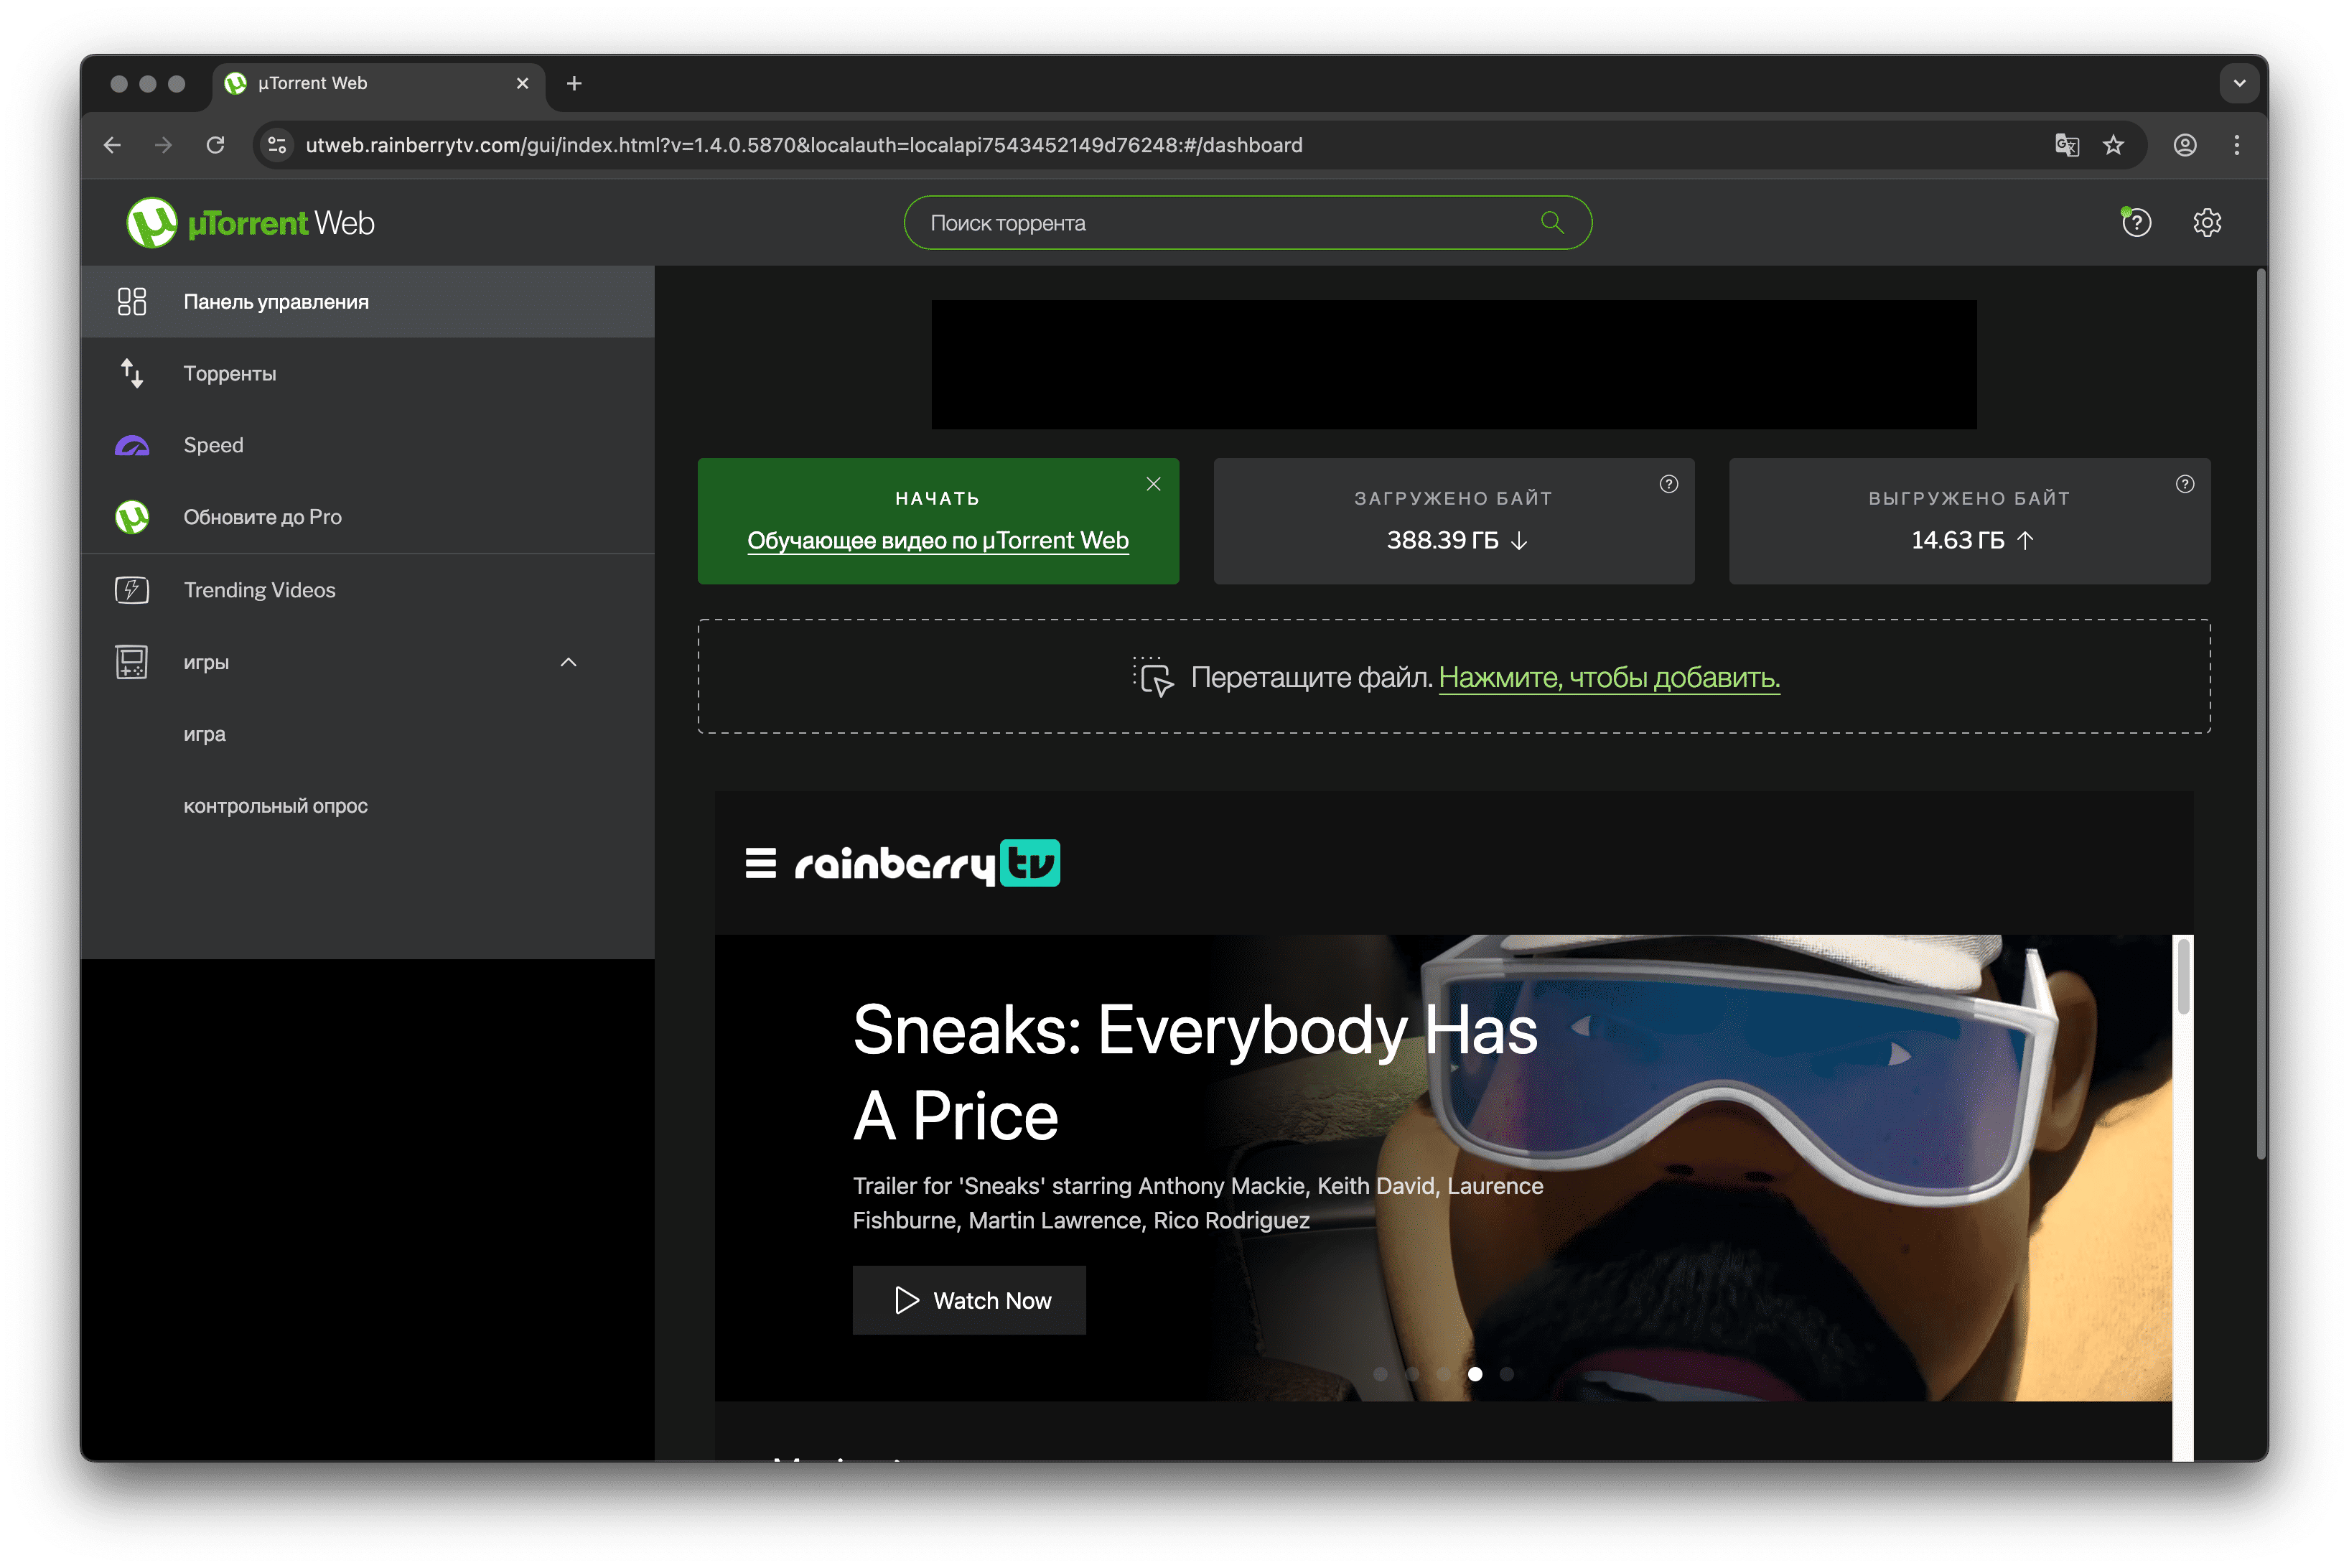Select the fourth carousel dot
Image resolution: width=2349 pixels, height=1568 pixels.
coord(1474,1374)
